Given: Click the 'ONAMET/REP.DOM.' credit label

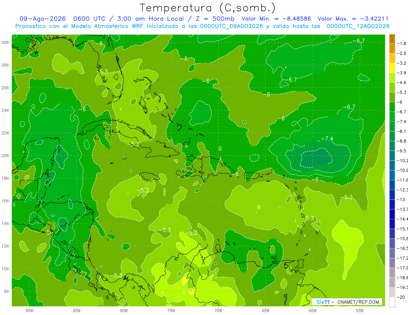Looking at the screenshot, I should click(359, 302).
